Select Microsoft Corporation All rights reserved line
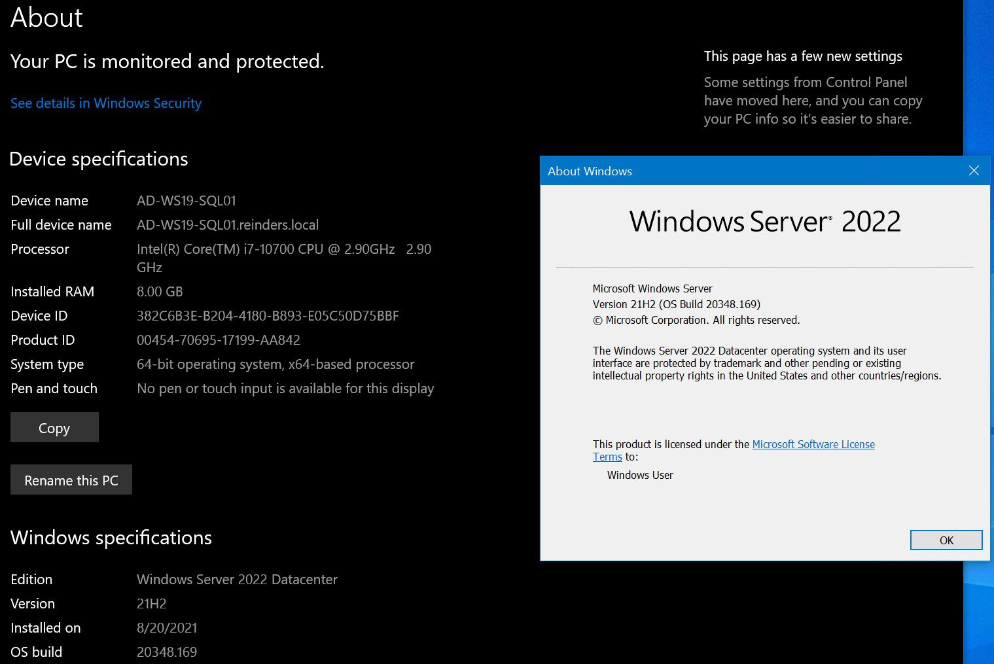This screenshot has height=664, width=994. (696, 320)
